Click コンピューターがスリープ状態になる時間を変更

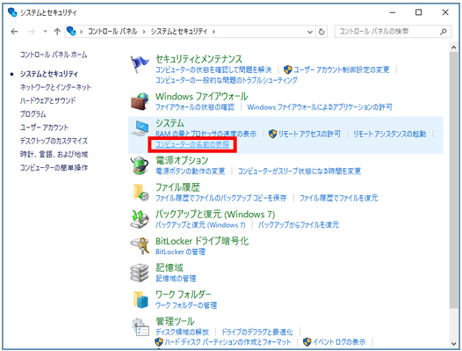pos(300,172)
